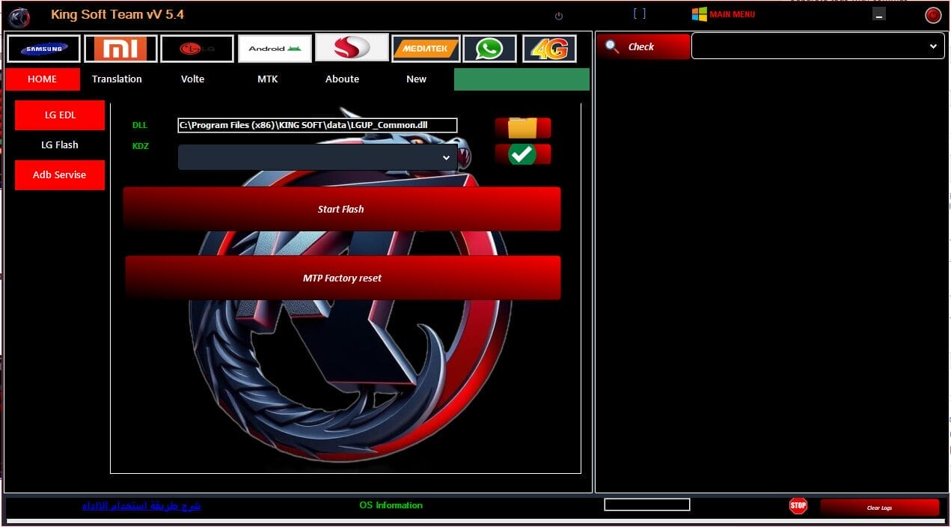Open the Volte tab
Screen dimensions: 951x527
[x=192, y=79]
